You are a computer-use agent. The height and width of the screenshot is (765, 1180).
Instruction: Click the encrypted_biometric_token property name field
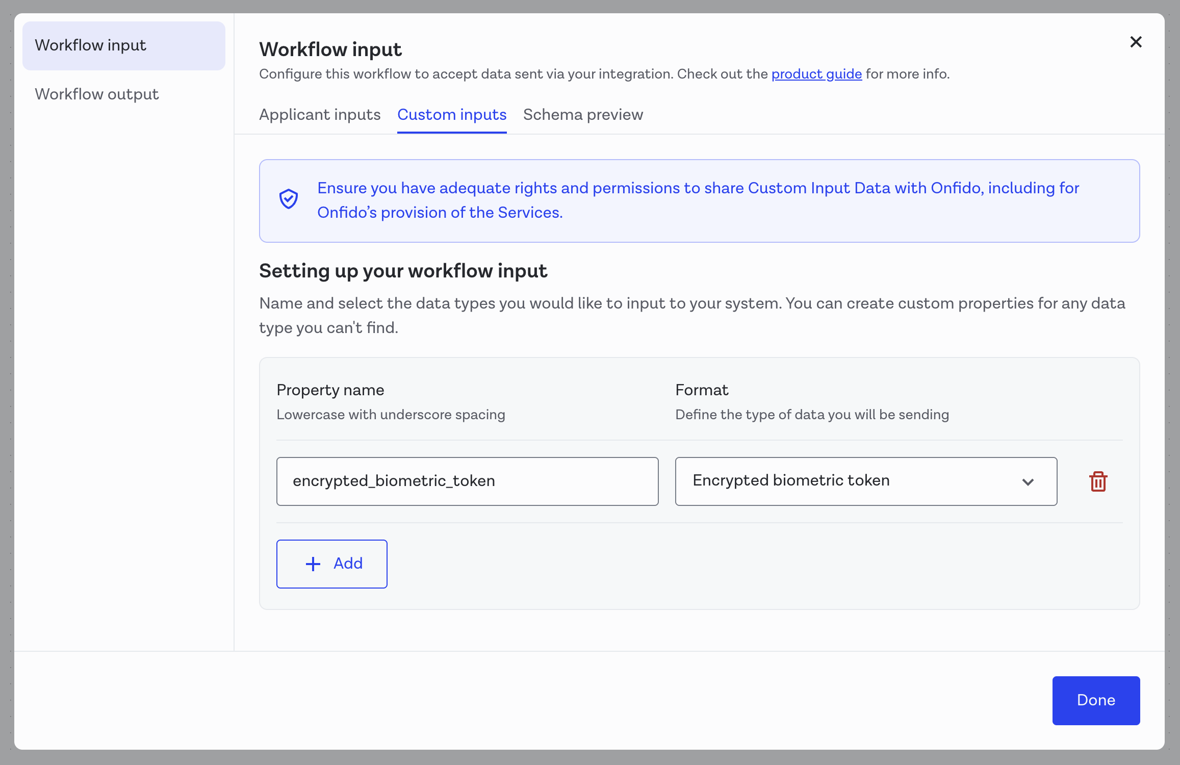tap(467, 481)
